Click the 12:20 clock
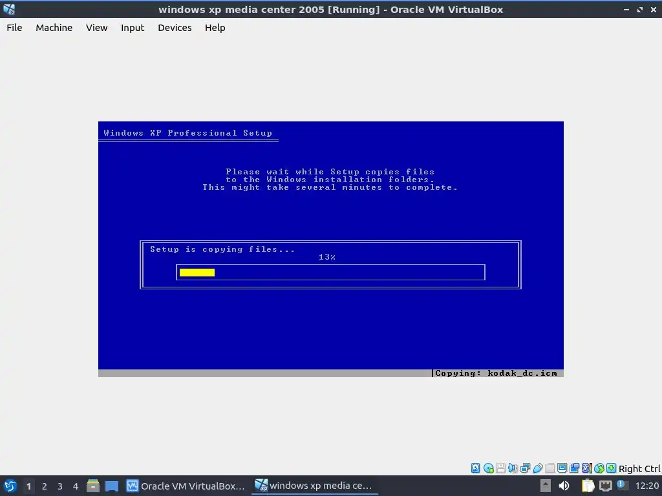Image resolution: width=662 pixels, height=496 pixels. click(646, 486)
